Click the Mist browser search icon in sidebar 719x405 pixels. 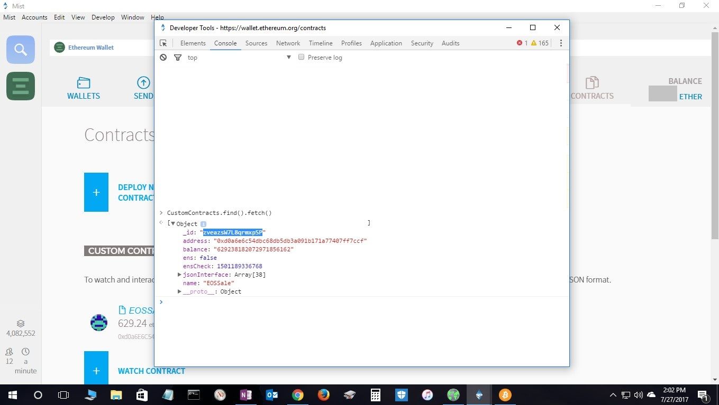[21, 50]
